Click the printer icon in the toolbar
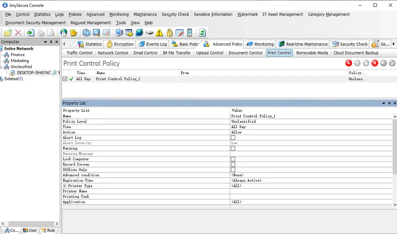Image resolution: width=397 pixels, height=234 pixels. click(41, 32)
